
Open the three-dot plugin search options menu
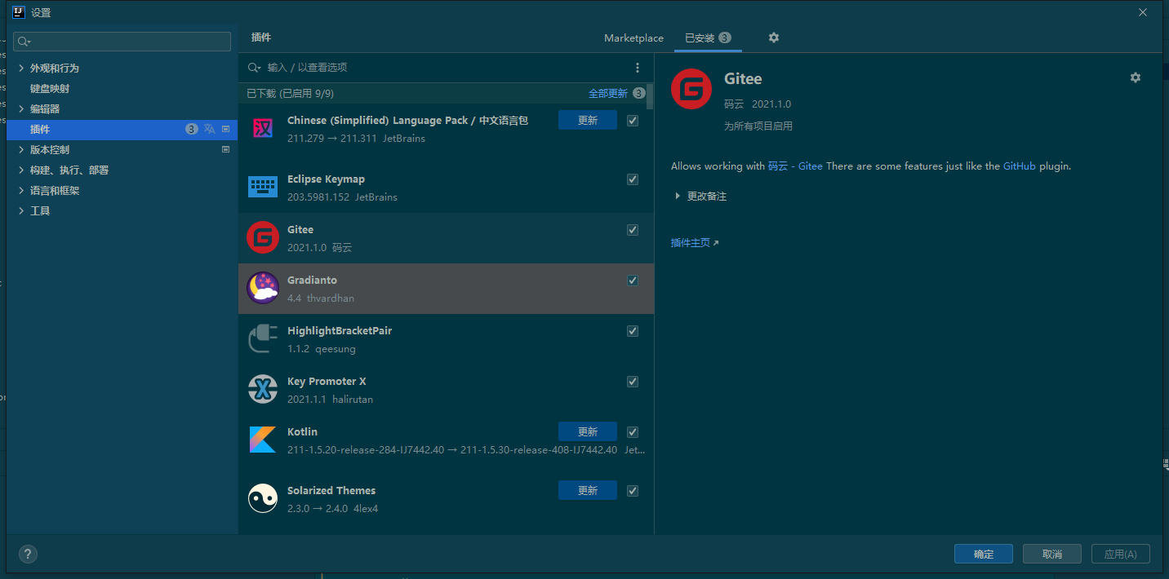click(x=638, y=68)
